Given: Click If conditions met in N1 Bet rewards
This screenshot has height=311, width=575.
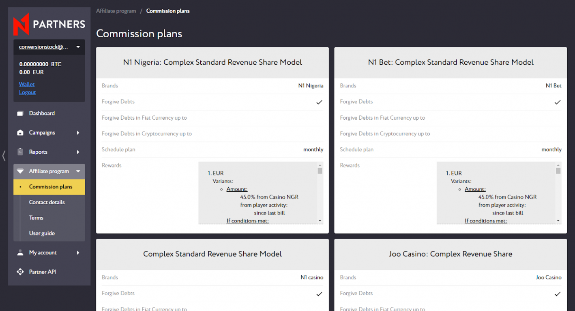Looking at the screenshot, I should tap(486, 221).
